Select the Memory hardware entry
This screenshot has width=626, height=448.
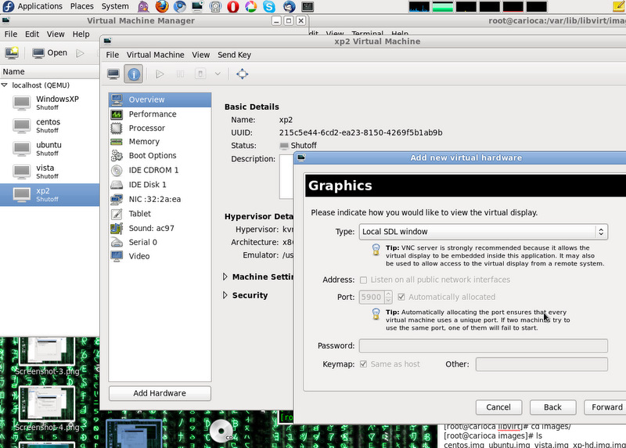[x=144, y=142]
